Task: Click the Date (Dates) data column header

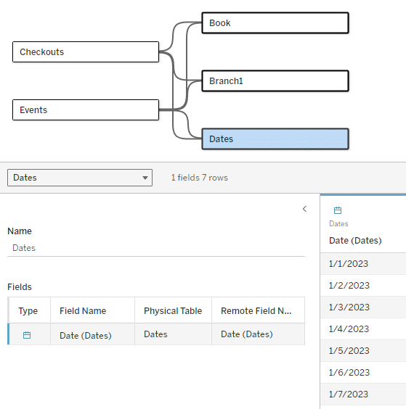Action: click(x=355, y=240)
